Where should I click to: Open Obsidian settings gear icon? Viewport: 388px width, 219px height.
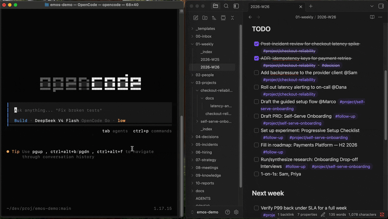click(x=236, y=212)
